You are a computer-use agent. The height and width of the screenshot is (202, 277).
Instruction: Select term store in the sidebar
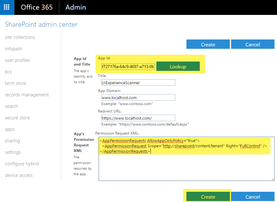tap(15, 83)
